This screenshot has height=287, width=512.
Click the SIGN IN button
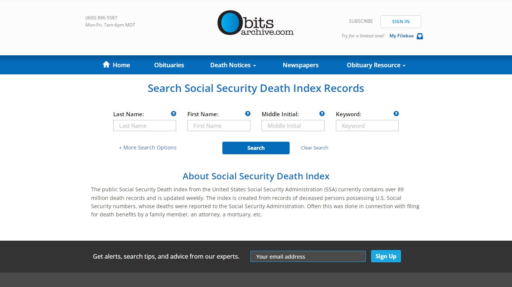coord(401,21)
